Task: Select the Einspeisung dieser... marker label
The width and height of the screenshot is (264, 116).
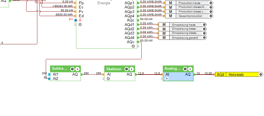Action: coord(185,29)
